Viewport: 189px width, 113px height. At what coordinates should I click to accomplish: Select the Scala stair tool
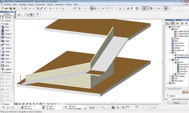pos(7,55)
